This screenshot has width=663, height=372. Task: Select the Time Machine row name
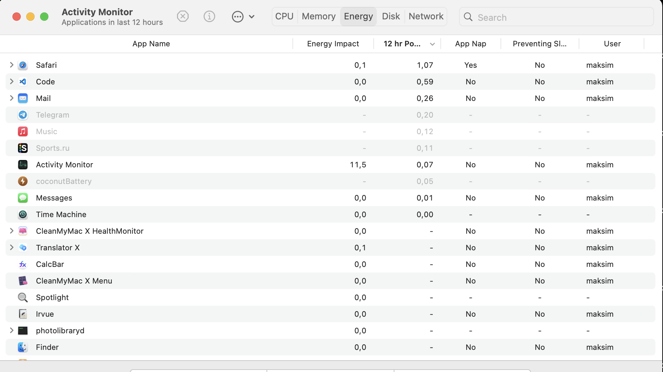click(61, 214)
